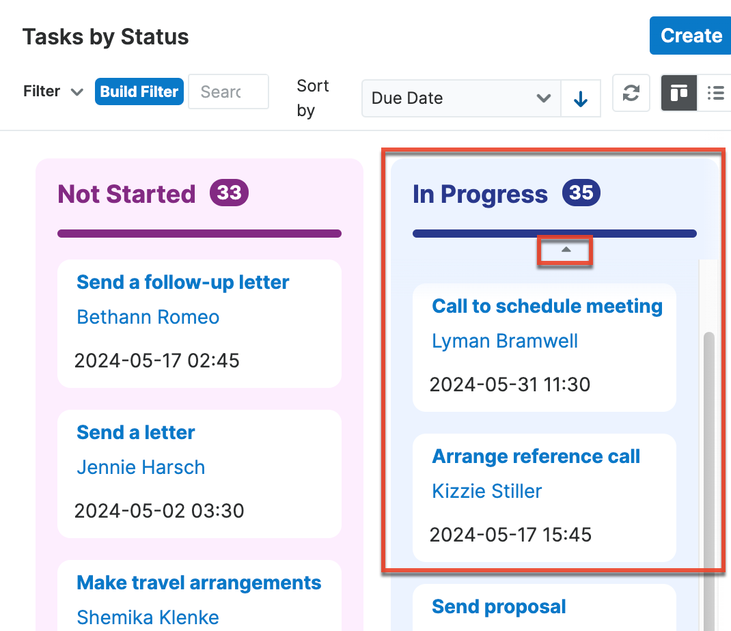This screenshot has height=631, width=731.
Task: Open the Send a letter task
Action: [136, 432]
